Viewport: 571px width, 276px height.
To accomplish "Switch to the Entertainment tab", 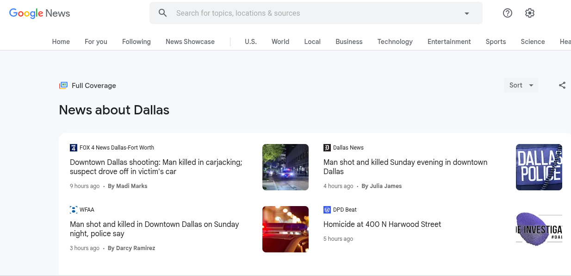I will coord(449,42).
